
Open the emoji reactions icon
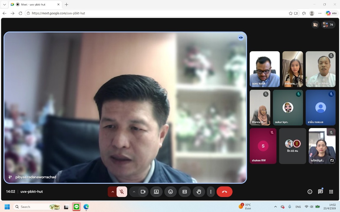[x=171, y=192]
